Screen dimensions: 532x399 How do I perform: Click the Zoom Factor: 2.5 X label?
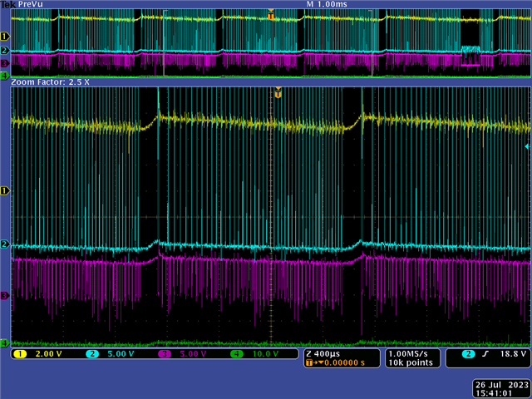click(x=50, y=81)
